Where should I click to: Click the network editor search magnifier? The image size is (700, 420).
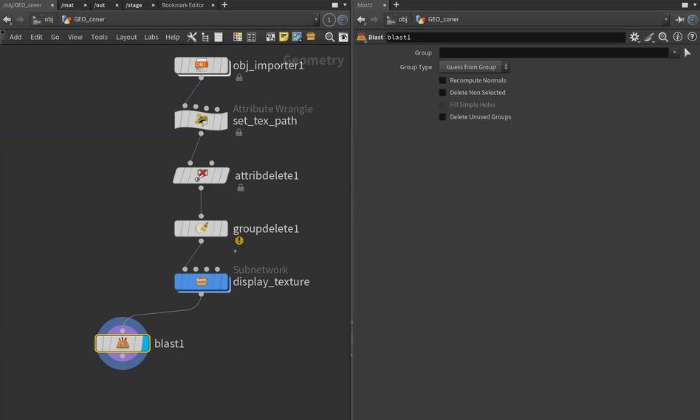pyautogui.click(x=330, y=37)
